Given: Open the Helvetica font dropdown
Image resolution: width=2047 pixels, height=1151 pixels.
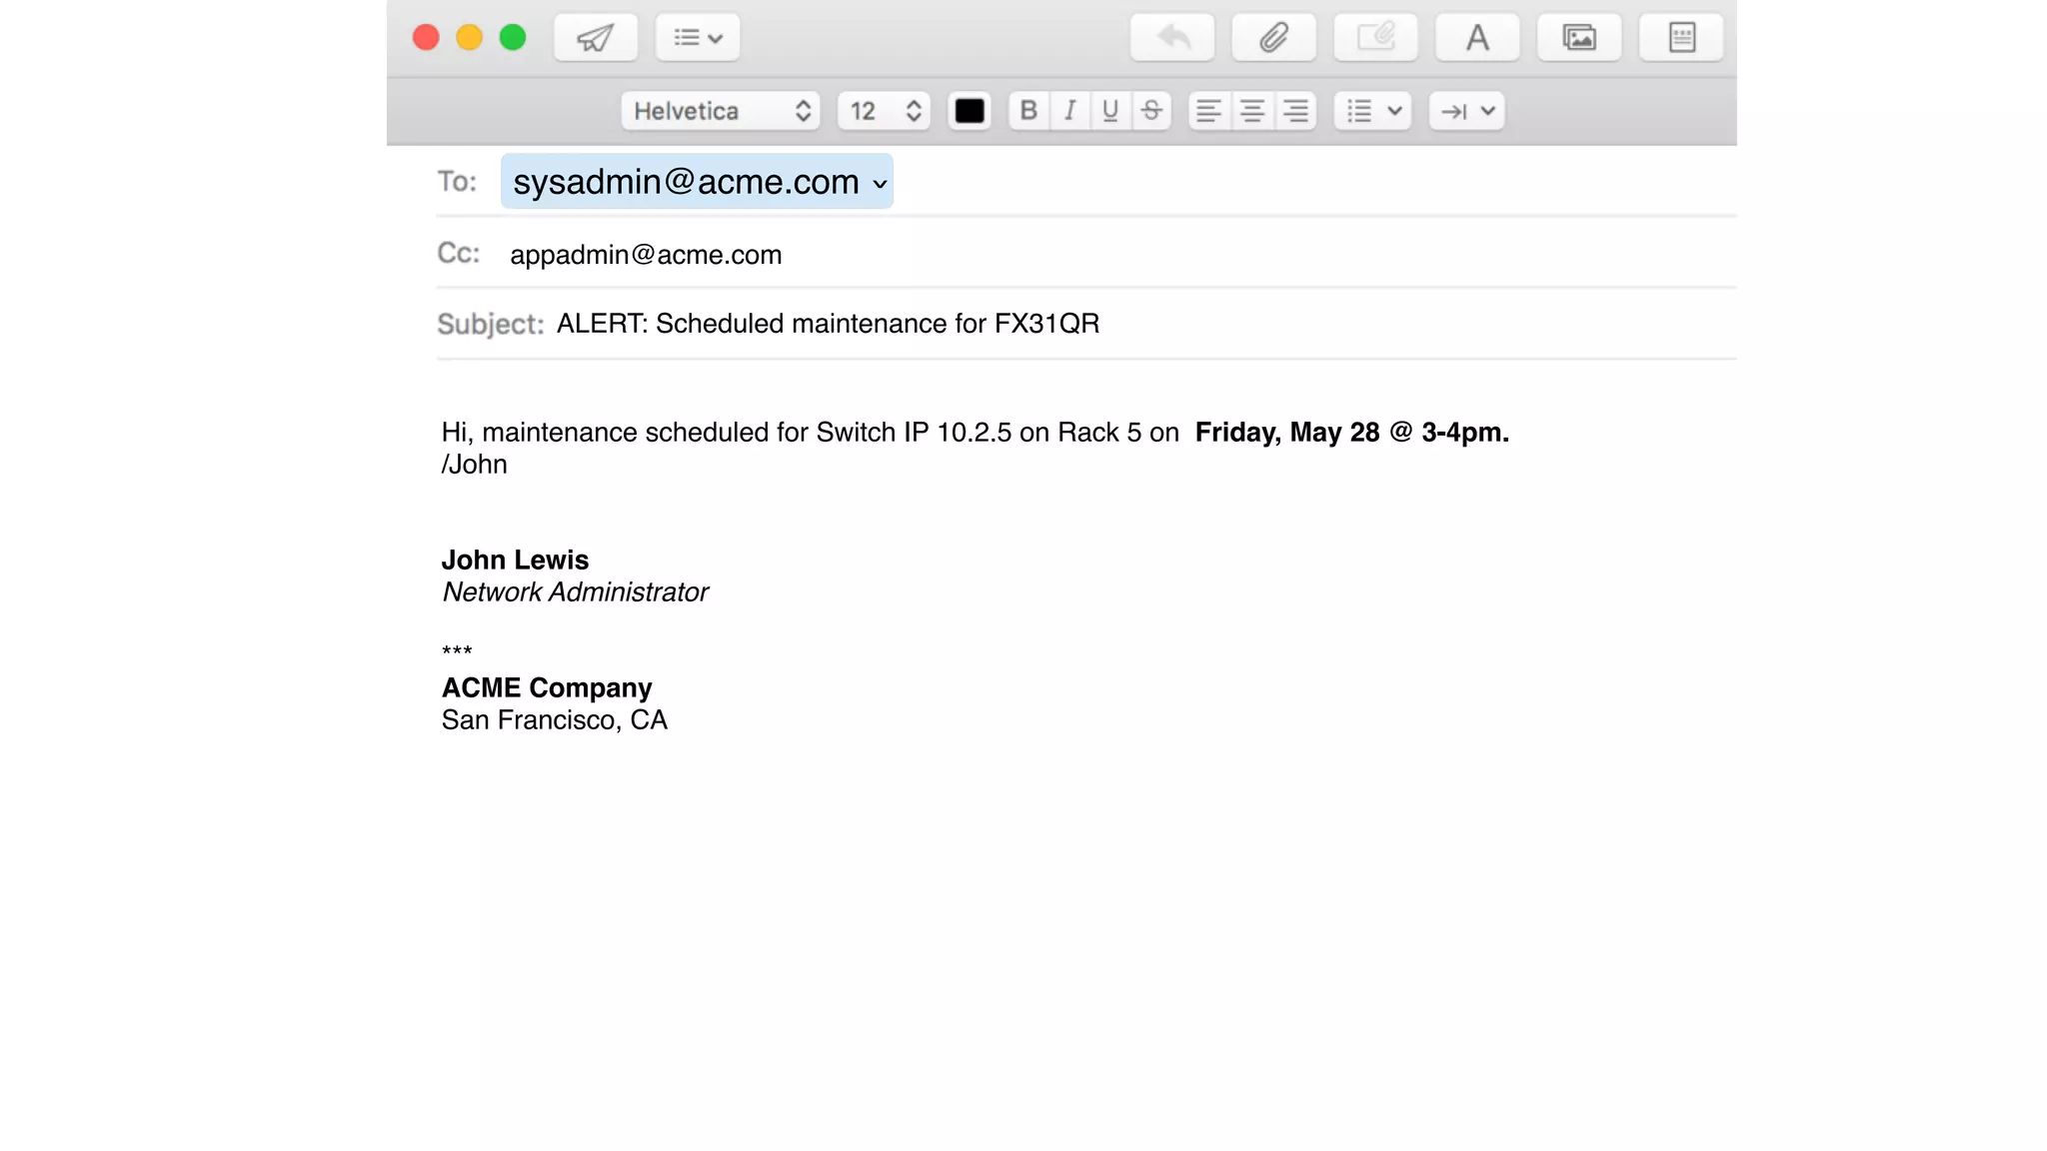Looking at the screenshot, I should point(721,111).
